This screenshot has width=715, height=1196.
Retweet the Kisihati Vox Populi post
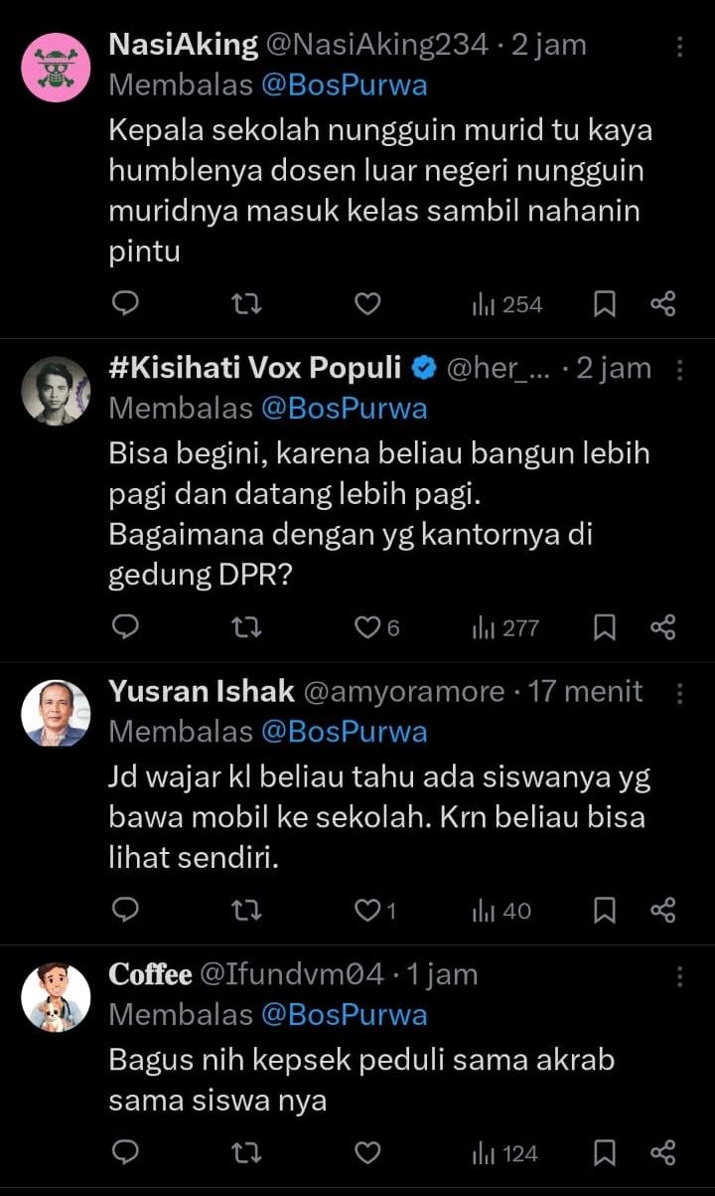[246, 627]
